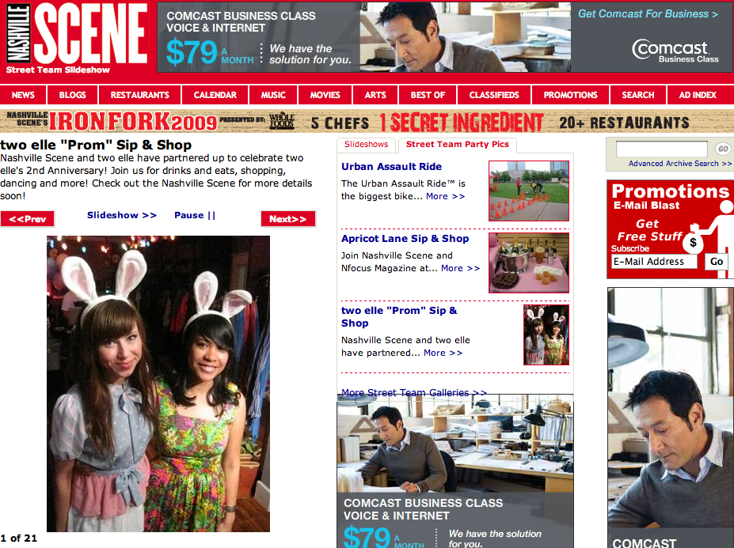The height and width of the screenshot is (548, 734).
Task: Open two elle bunny ears thumbnail
Action: tap(546, 334)
